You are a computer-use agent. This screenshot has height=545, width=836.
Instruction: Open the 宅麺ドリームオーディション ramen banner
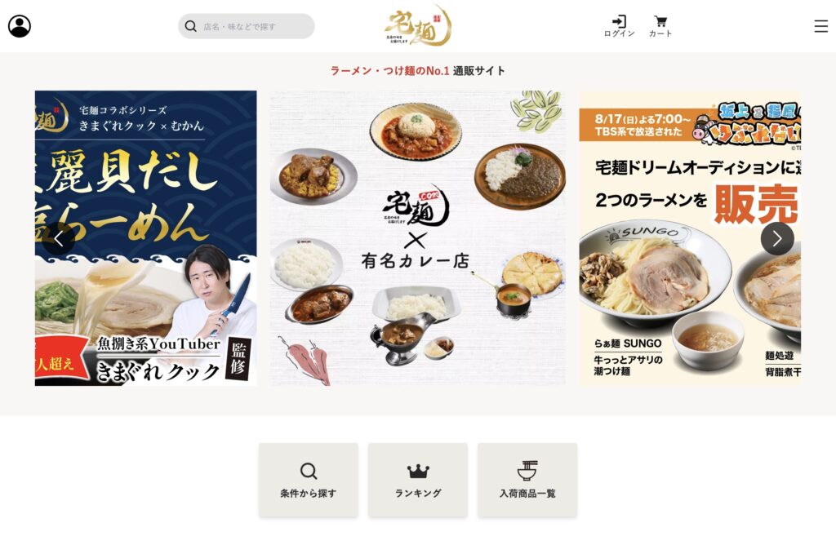pyautogui.click(x=690, y=238)
